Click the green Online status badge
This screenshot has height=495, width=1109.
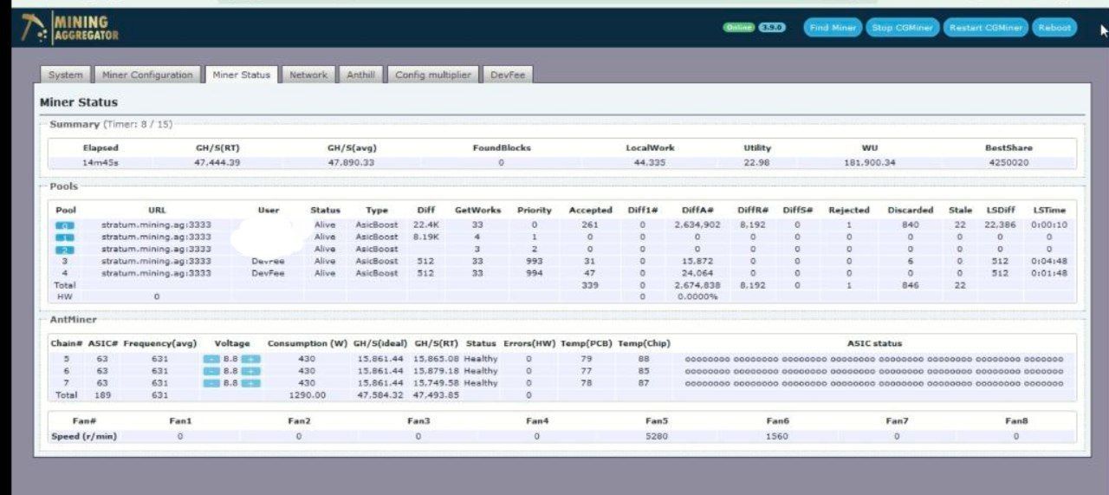pos(739,28)
